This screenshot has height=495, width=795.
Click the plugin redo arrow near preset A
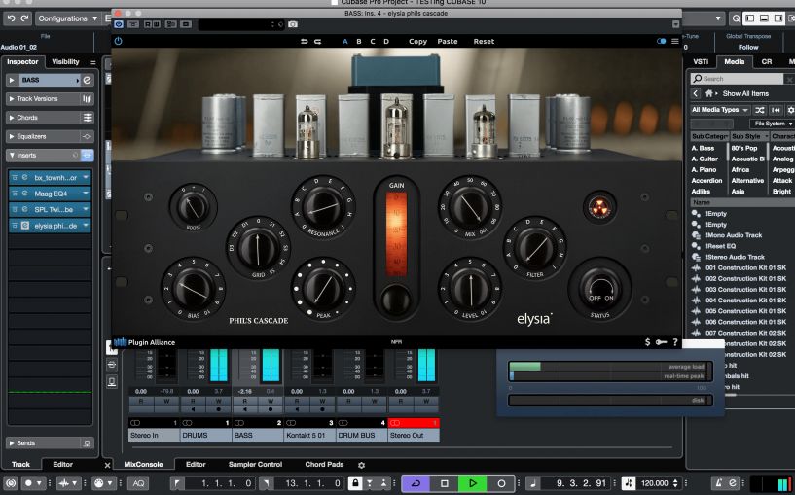pos(317,42)
